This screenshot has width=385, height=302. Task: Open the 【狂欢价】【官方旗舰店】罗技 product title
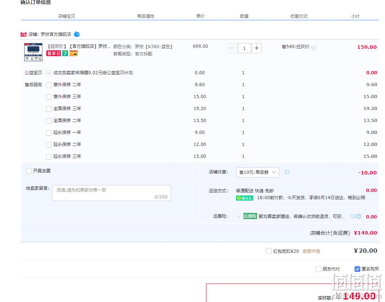click(79, 46)
